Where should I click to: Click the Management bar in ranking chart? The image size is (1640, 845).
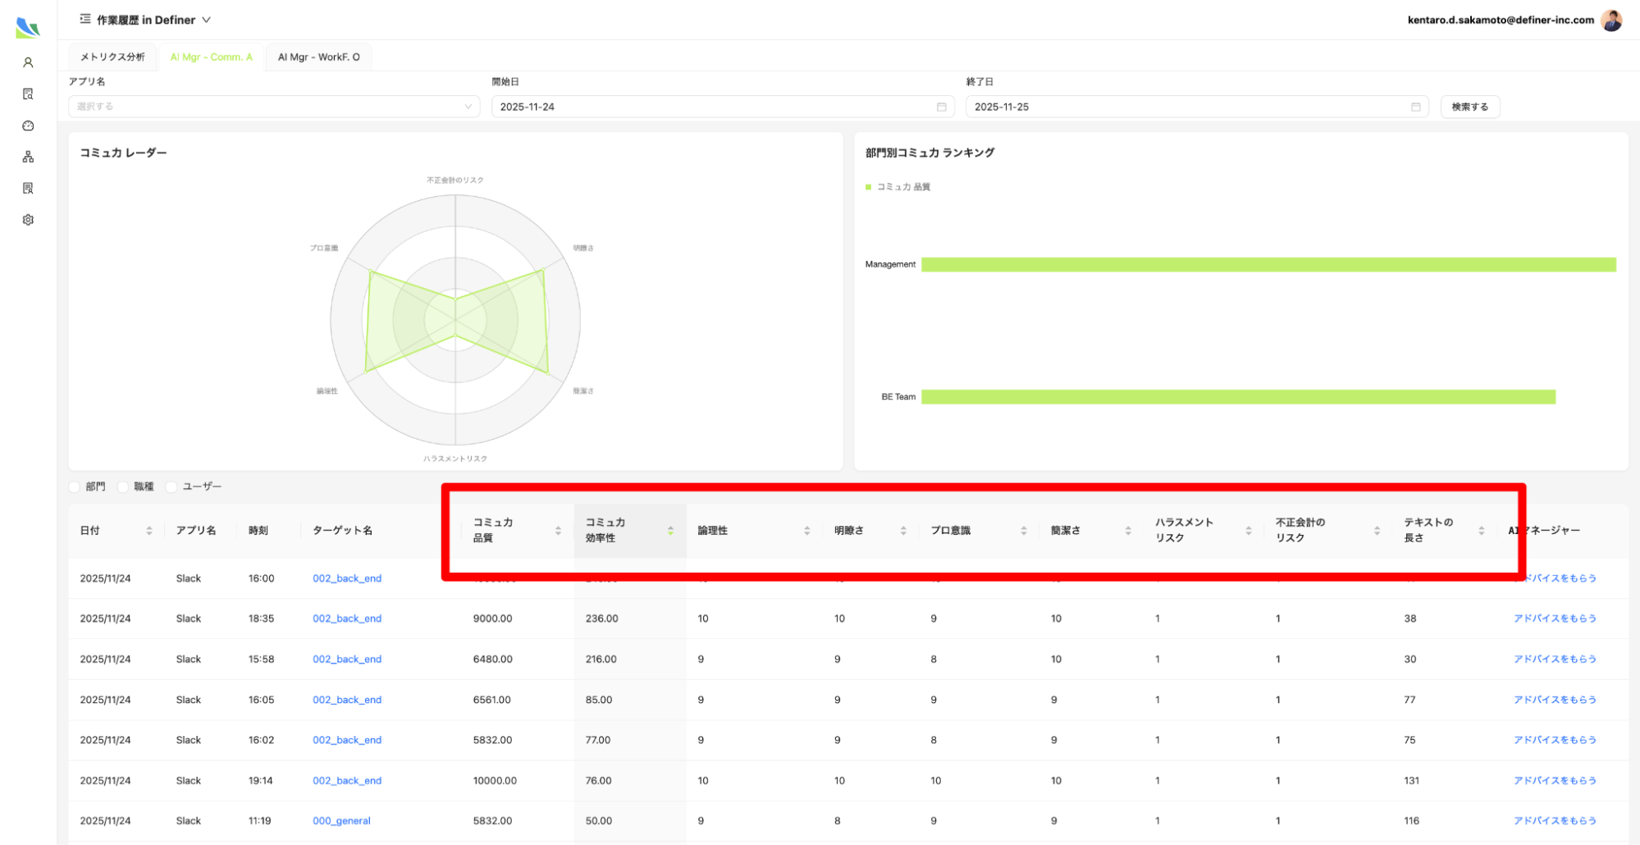pyautogui.click(x=1268, y=264)
